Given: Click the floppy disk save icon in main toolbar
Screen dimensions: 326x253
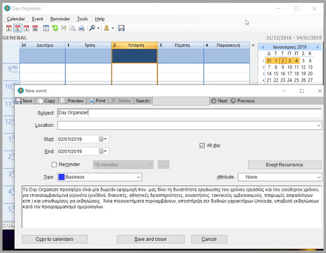Looking at the screenshot, I should [121, 28].
